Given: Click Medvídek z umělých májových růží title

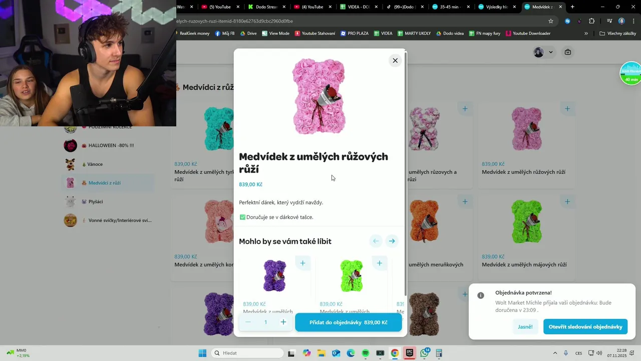Looking at the screenshot, I should click(524, 264).
